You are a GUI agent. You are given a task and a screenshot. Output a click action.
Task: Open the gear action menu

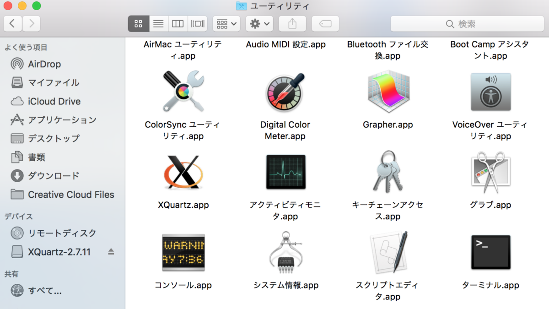click(x=259, y=23)
